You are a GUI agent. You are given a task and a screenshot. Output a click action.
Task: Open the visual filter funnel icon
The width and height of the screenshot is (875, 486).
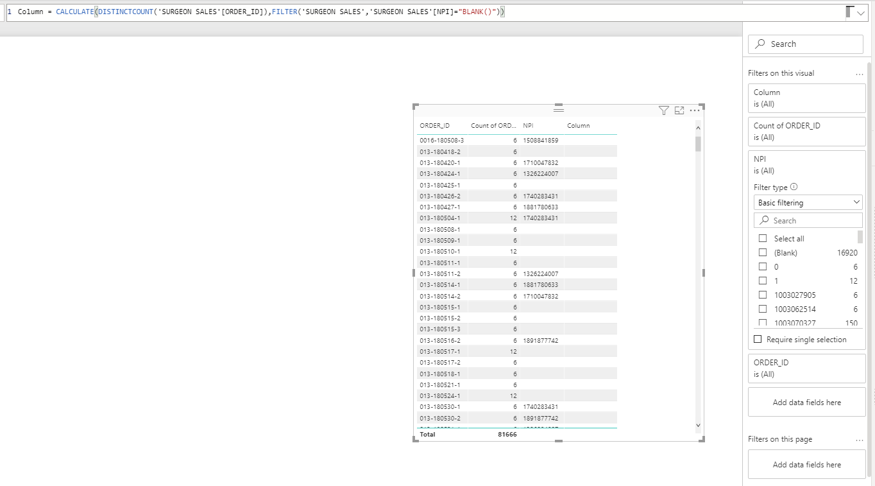click(x=664, y=111)
